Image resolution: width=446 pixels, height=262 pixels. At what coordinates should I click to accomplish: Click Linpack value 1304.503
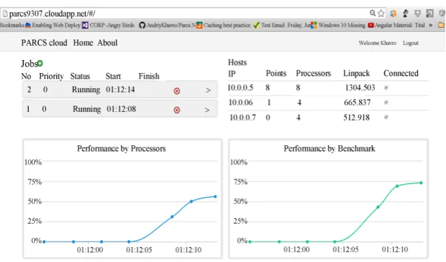[x=360, y=87]
